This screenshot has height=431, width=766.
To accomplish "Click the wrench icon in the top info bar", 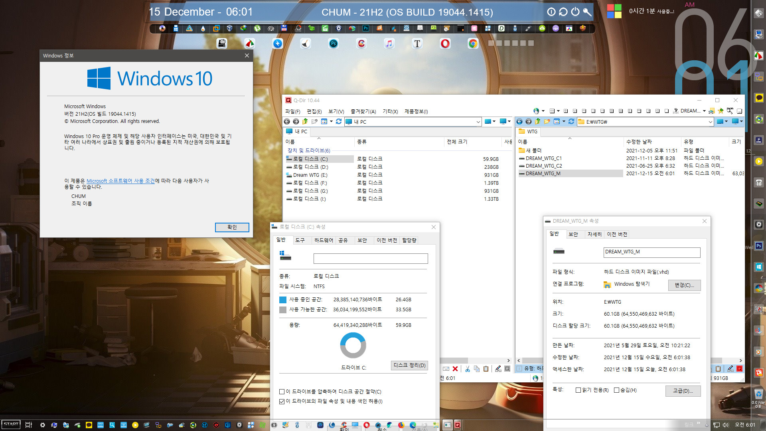I will point(587,12).
